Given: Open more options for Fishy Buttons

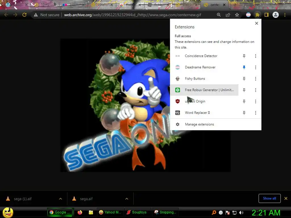Looking at the screenshot, I should click(x=255, y=79).
